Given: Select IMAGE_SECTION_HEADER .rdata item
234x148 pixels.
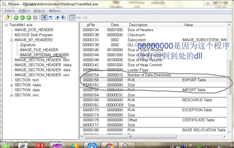Looking at the screenshot, I should (43, 65).
